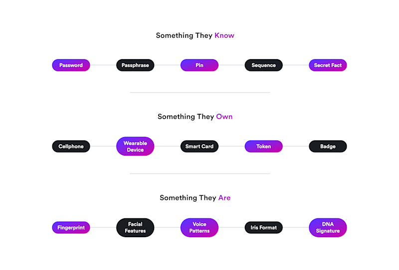Click the Something They Own heading
This screenshot has width=399, height=270.
click(195, 116)
